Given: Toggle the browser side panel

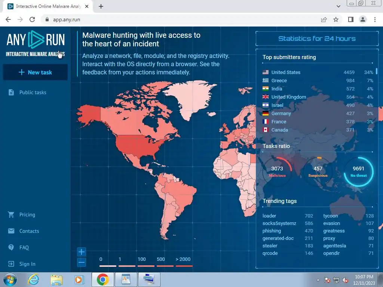Looking at the screenshot, I should tap(351, 19).
